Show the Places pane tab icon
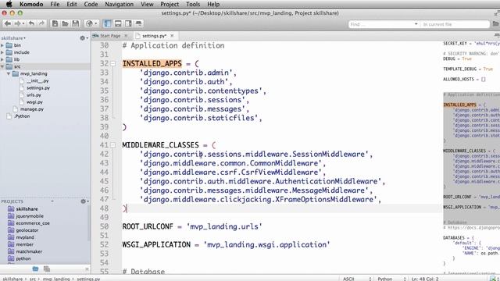This screenshot has width=500, height=281. coord(35,269)
